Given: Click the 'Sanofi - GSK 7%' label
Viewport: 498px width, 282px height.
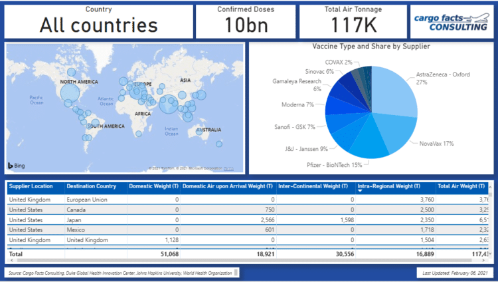Looking at the screenshot, I should point(295,127).
